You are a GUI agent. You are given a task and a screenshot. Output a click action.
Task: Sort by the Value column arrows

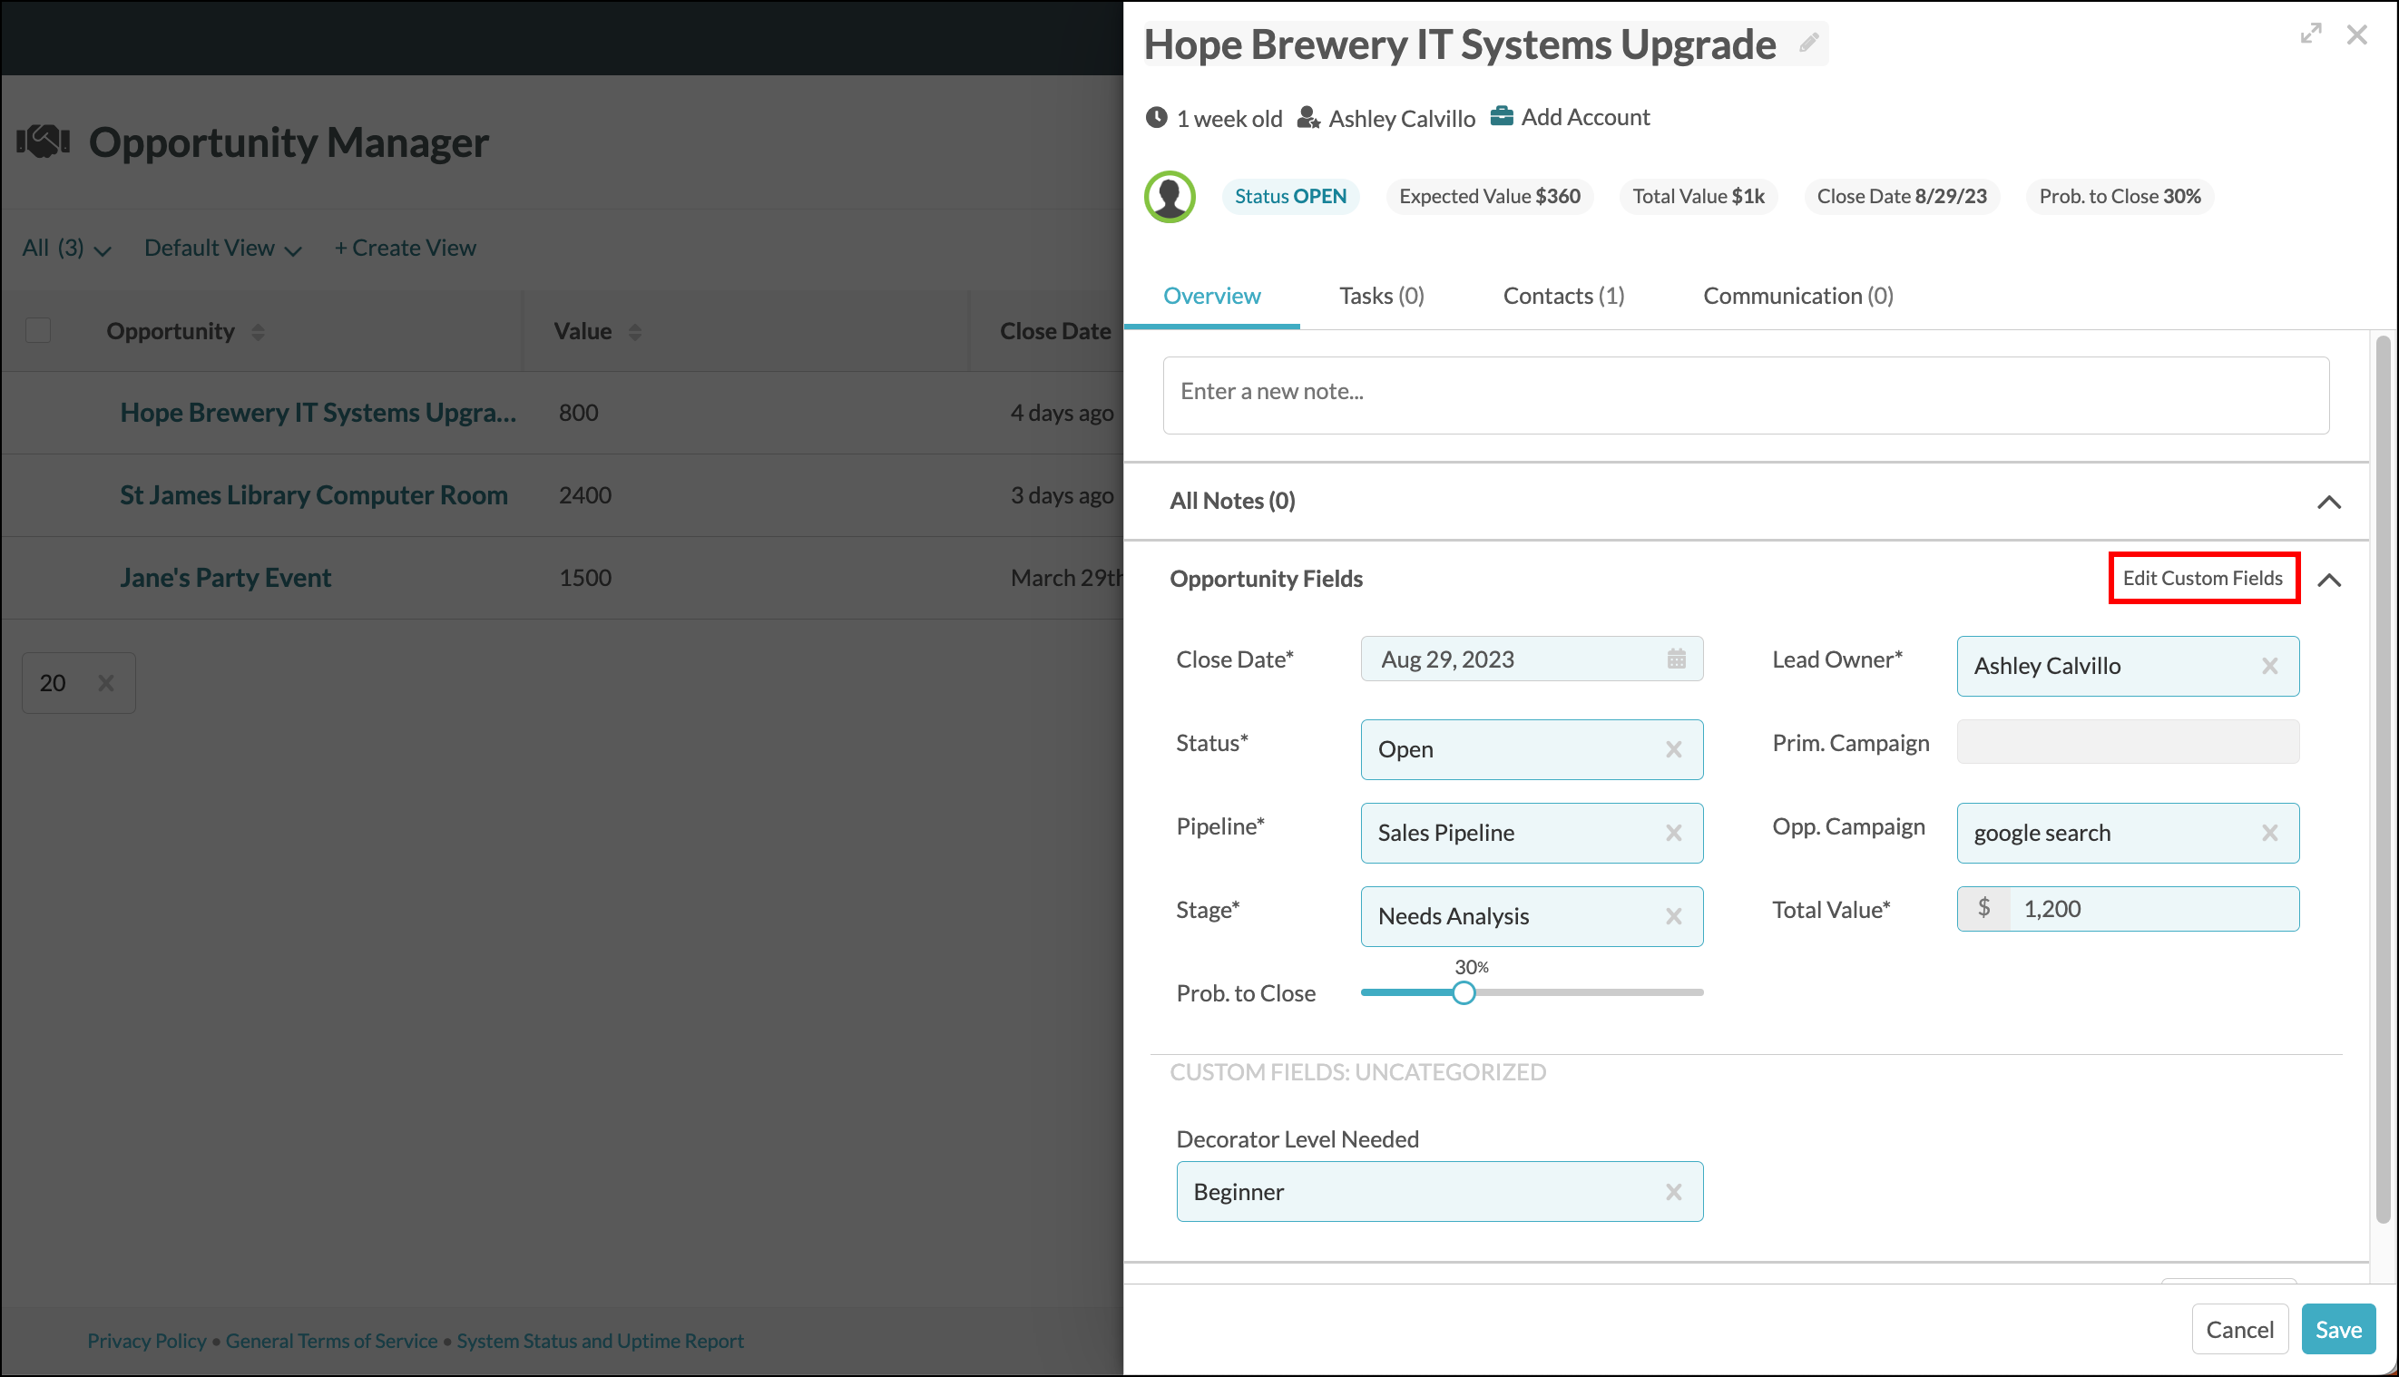click(635, 332)
